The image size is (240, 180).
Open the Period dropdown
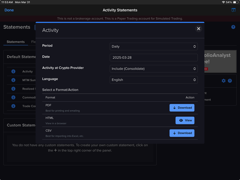coord(154,46)
